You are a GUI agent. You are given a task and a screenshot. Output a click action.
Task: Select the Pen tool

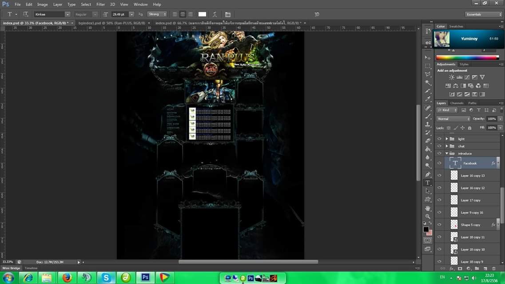point(428,174)
